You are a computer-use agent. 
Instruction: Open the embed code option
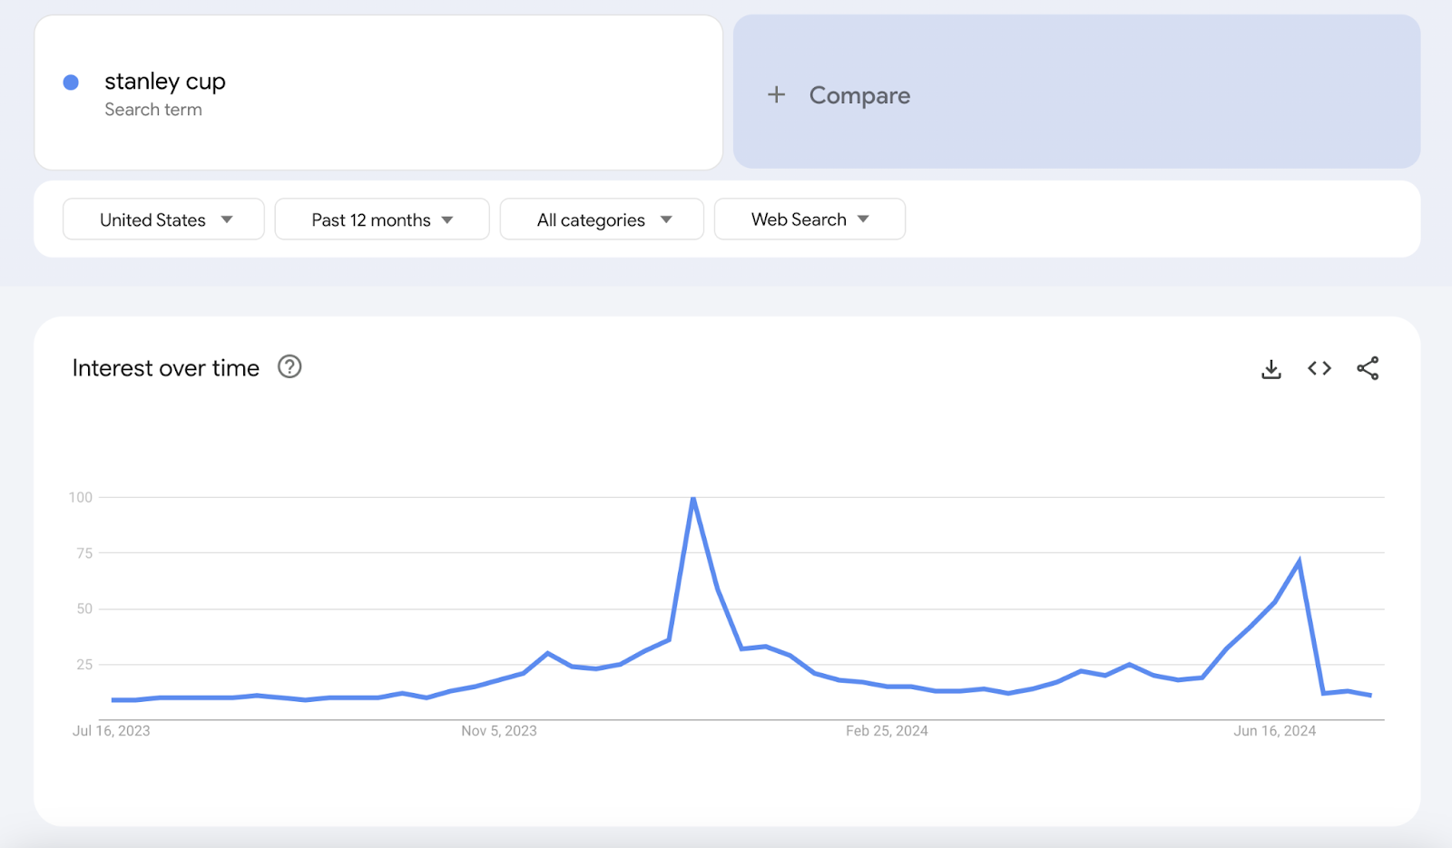[x=1320, y=368]
